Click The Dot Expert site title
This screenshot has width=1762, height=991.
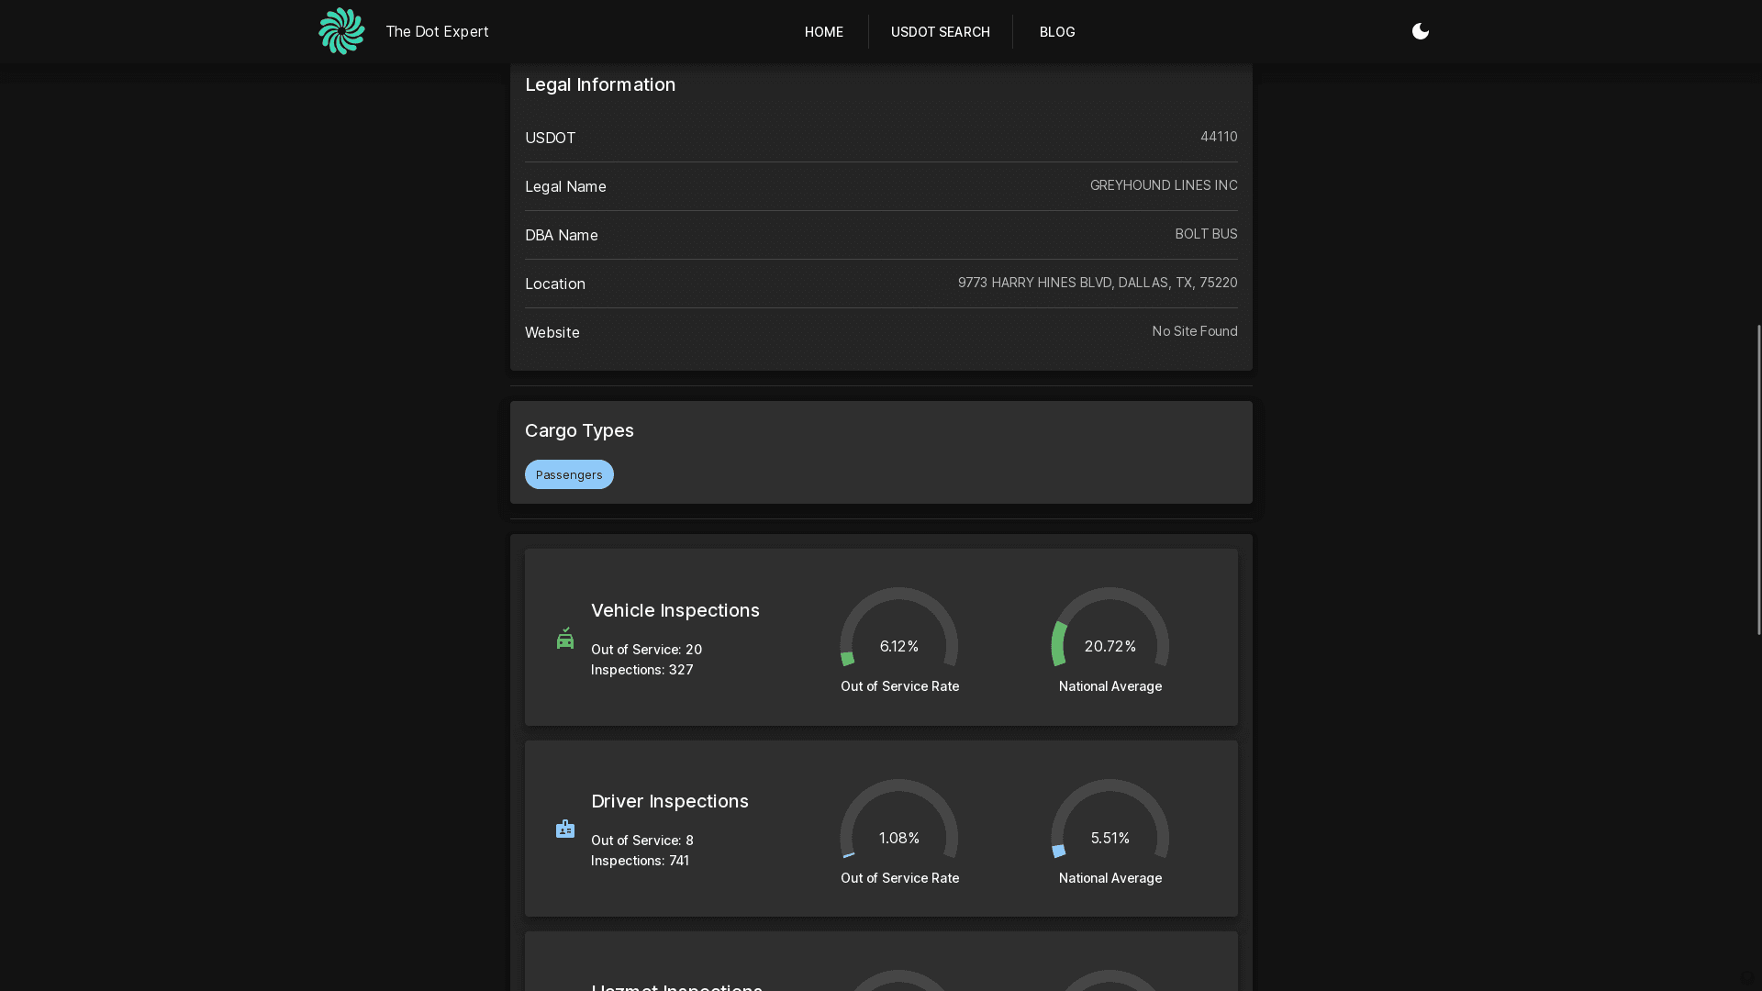437,31
